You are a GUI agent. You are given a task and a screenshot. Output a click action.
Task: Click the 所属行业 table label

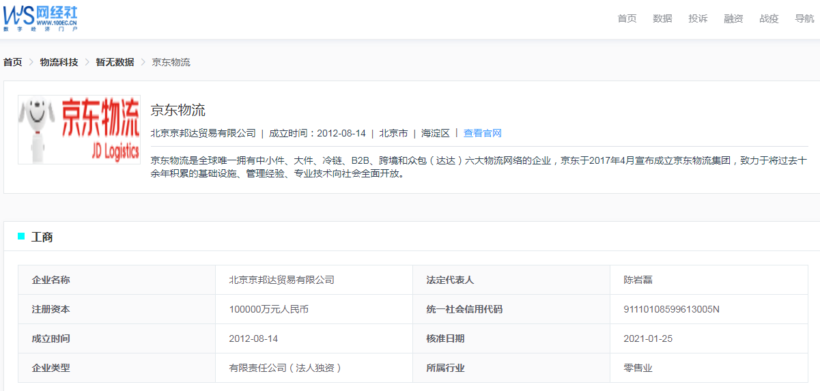[x=445, y=368]
